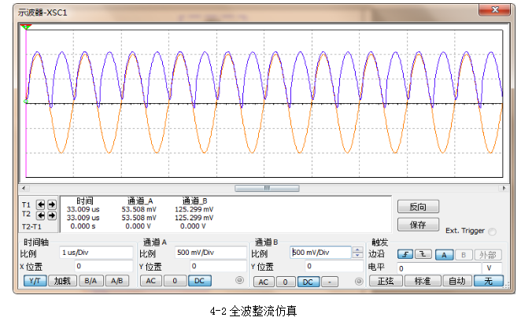Click the 保存 (save) button
This screenshot has width=521, height=321.
tap(418, 225)
